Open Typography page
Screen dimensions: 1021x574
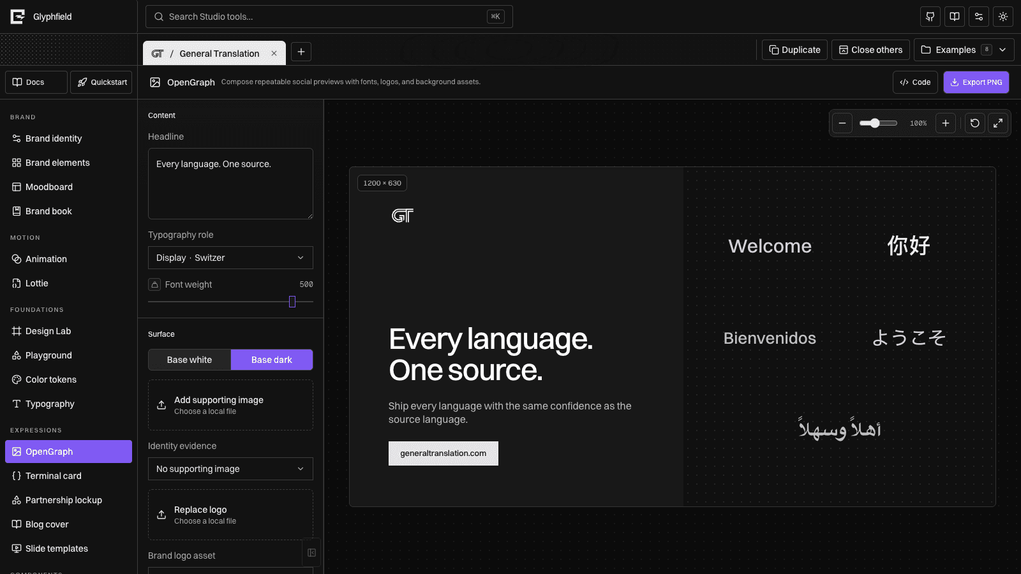68,404
